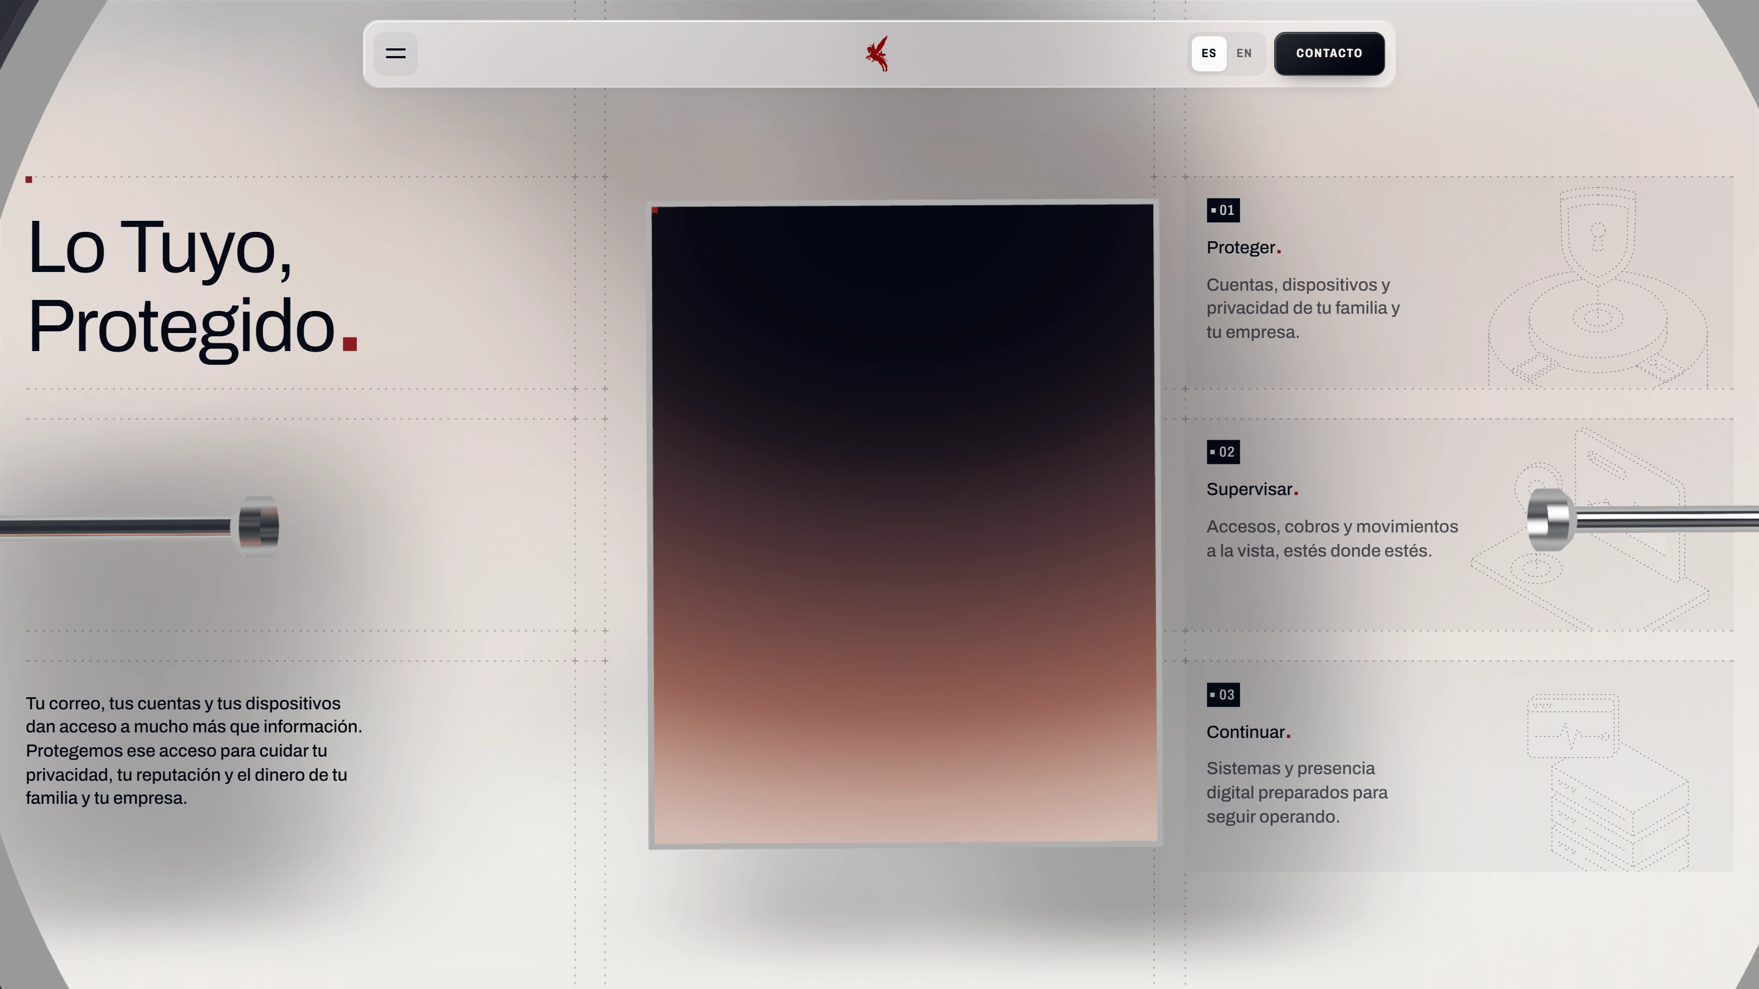Click 'Sistemas y presencia digital' description
The width and height of the screenshot is (1759, 989).
[x=1297, y=792]
